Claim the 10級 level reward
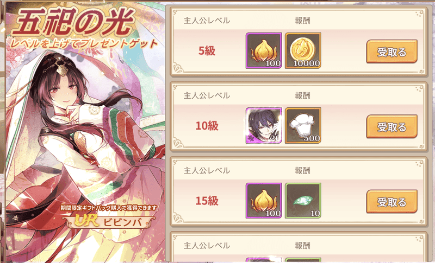435x263 pixels. [391, 126]
